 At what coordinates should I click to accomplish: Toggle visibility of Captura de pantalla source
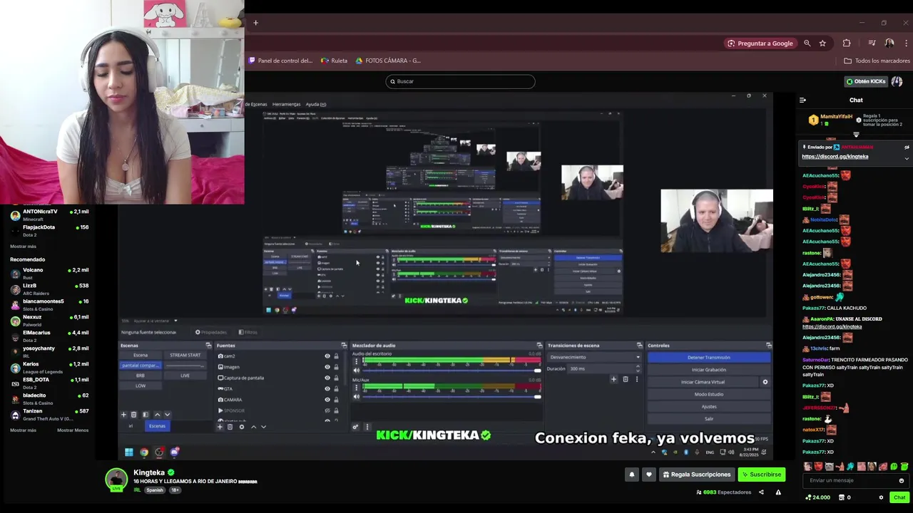click(327, 378)
